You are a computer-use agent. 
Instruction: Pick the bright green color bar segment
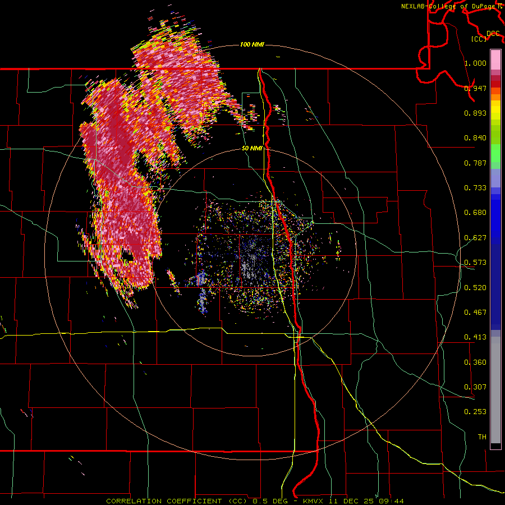tap(495, 153)
